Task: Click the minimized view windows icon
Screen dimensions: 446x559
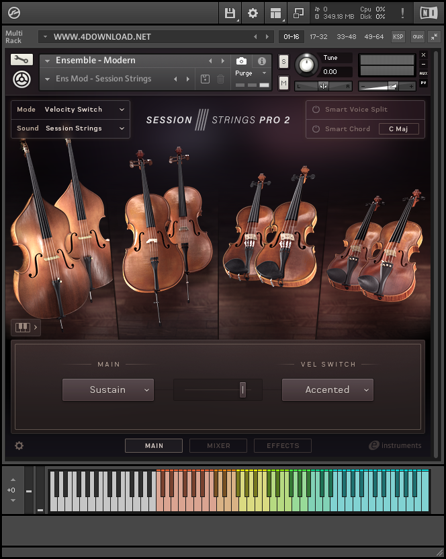Action: pos(298,13)
